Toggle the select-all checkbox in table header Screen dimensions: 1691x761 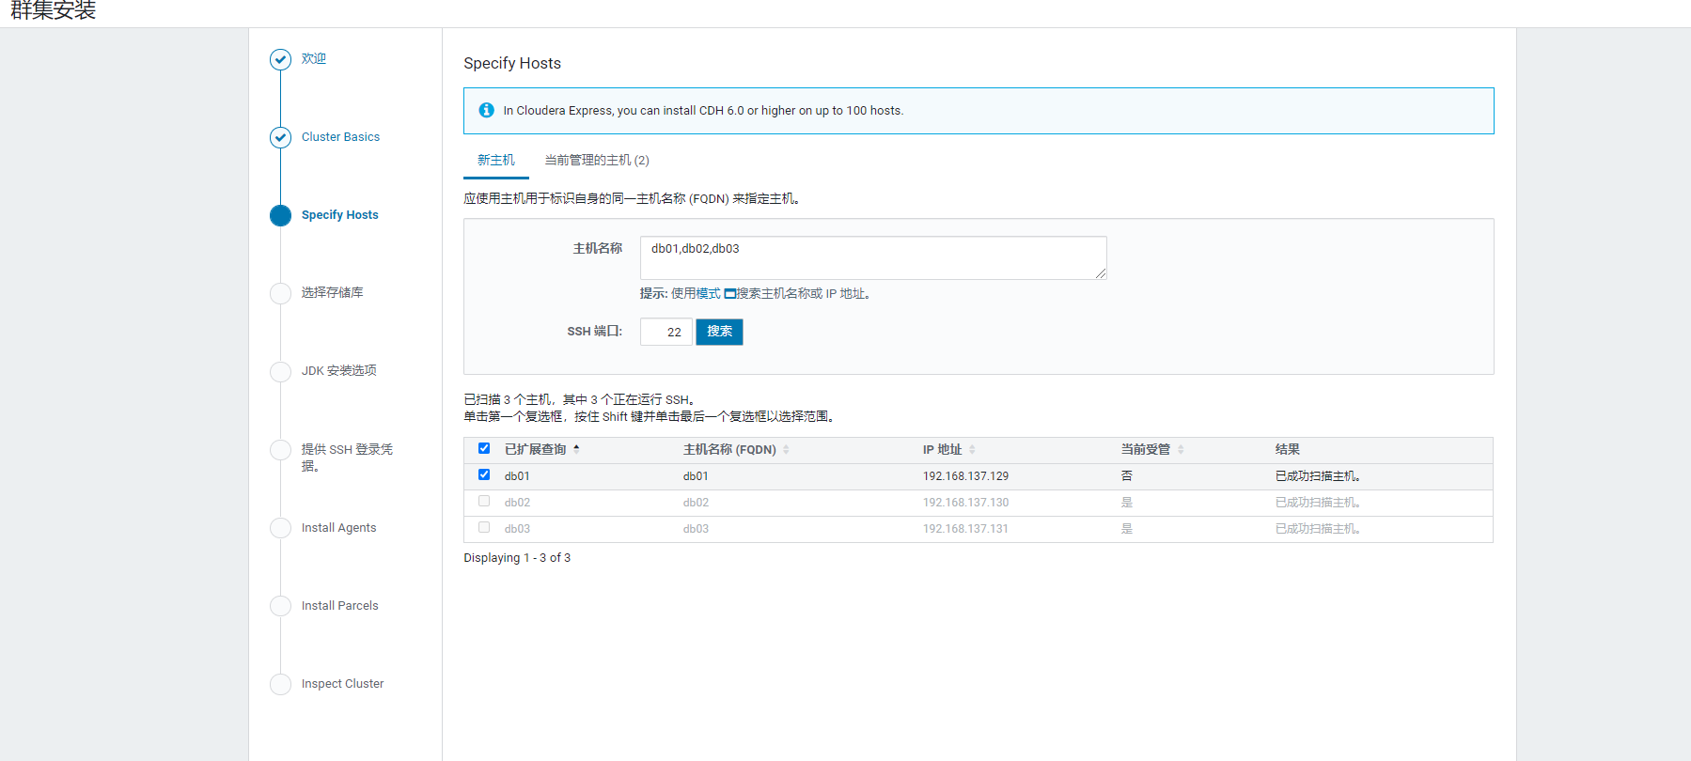pyautogui.click(x=484, y=448)
